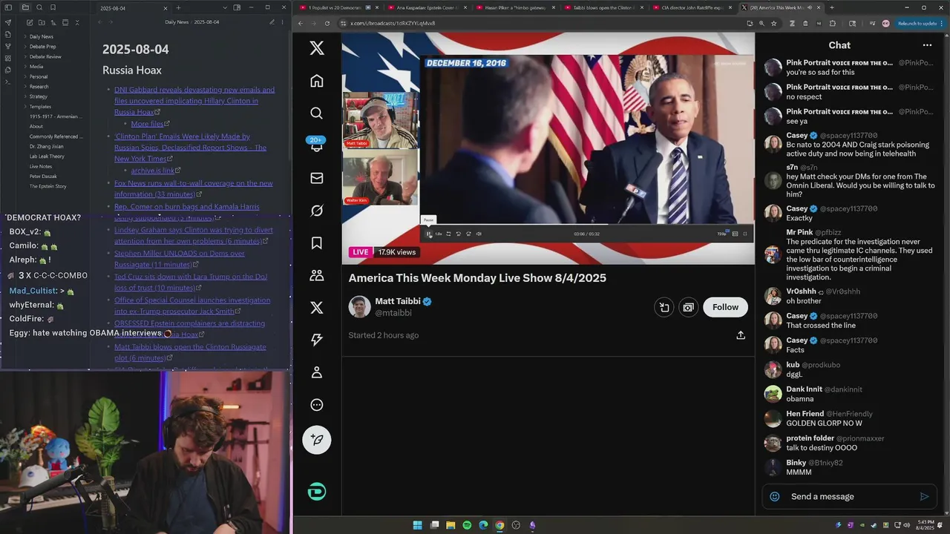Open X notifications with 20+ badge
The image size is (950, 534).
click(x=317, y=145)
